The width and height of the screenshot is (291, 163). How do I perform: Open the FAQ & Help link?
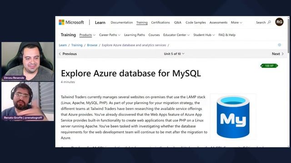click(x=227, y=35)
